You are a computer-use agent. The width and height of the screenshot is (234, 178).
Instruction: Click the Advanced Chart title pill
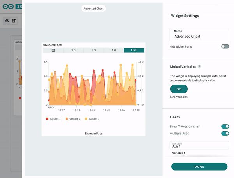[x=94, y=9]
